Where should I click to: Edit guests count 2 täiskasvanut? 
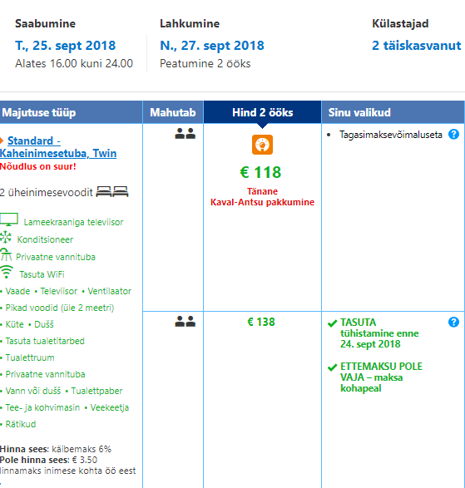pyautogui.click(x=417, y=46)
